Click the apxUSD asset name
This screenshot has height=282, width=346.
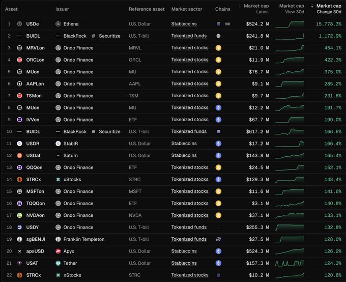(x=35, y=251)
